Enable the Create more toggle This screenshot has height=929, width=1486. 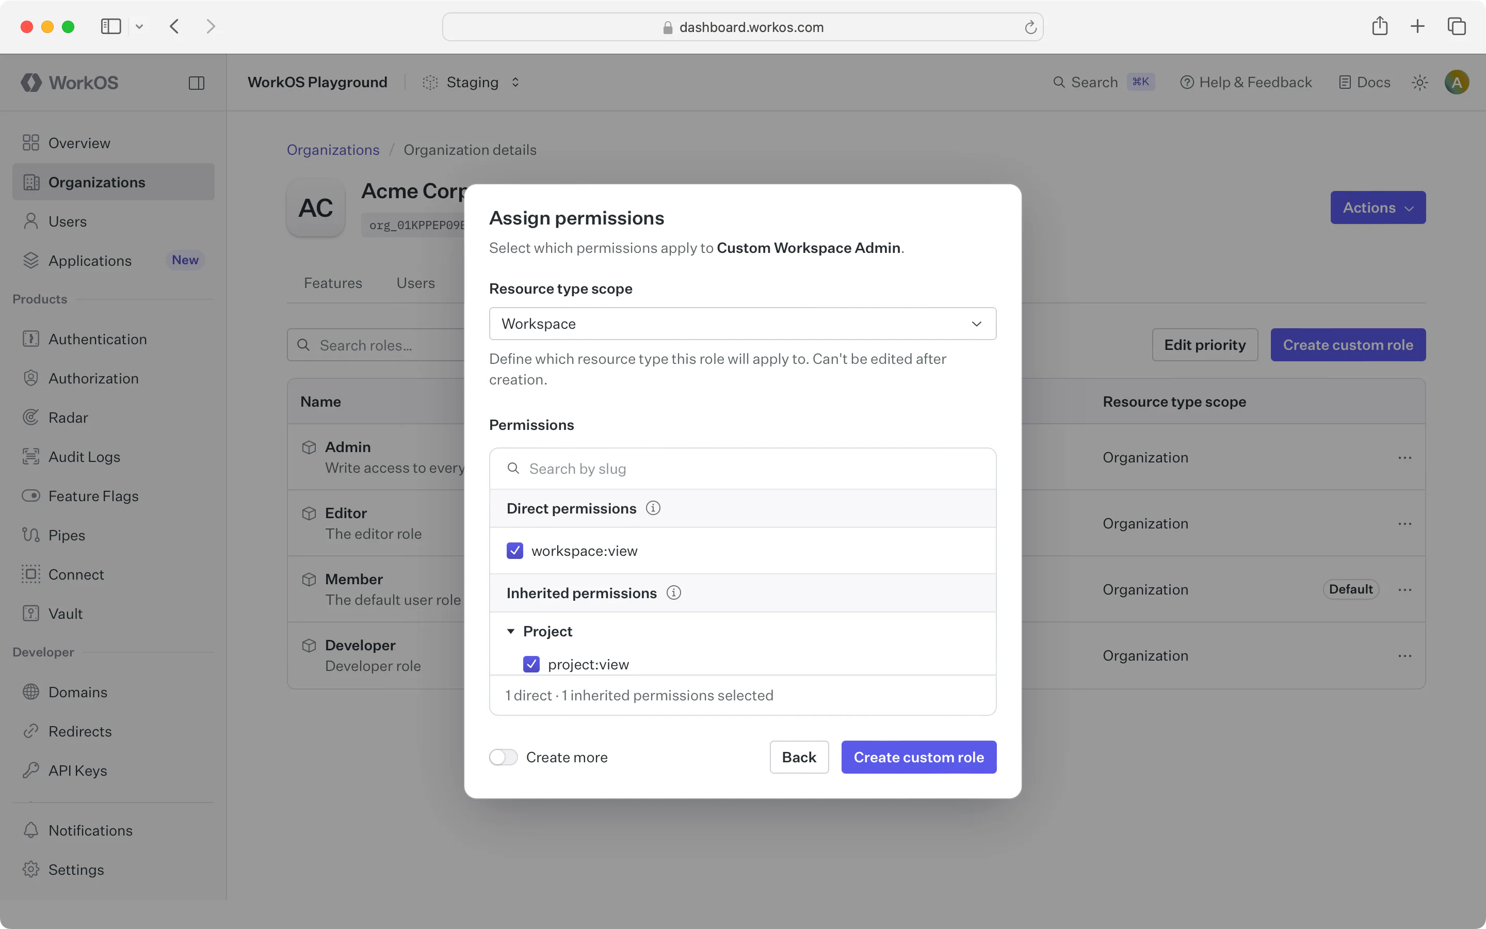(x=503, y=757)
